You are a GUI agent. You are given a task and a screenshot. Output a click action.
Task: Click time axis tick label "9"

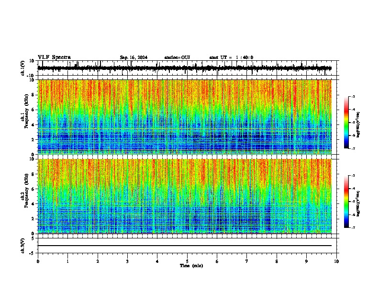pyautogui.click(x=306, y=261)
